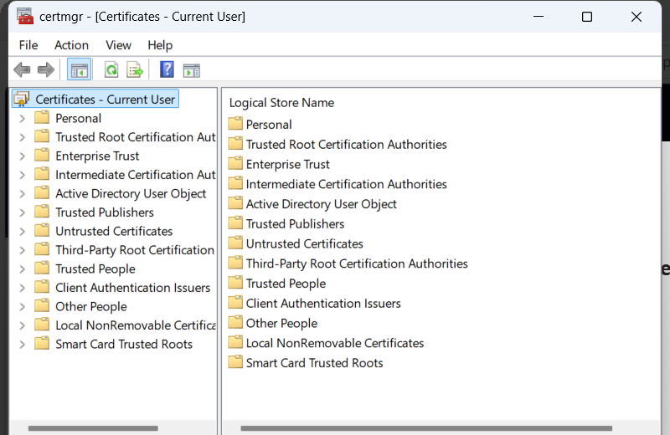This screenshot has height=435, width=670.
Task: Open the View menu
Action: pos(118,45)
